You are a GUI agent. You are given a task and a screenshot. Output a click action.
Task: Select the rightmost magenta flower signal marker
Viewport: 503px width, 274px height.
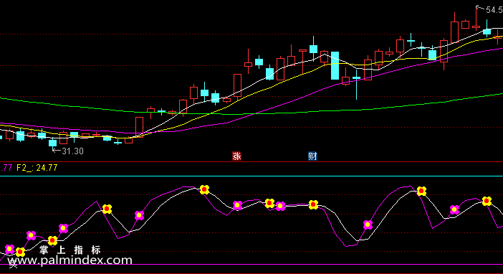tap(454, 209)
